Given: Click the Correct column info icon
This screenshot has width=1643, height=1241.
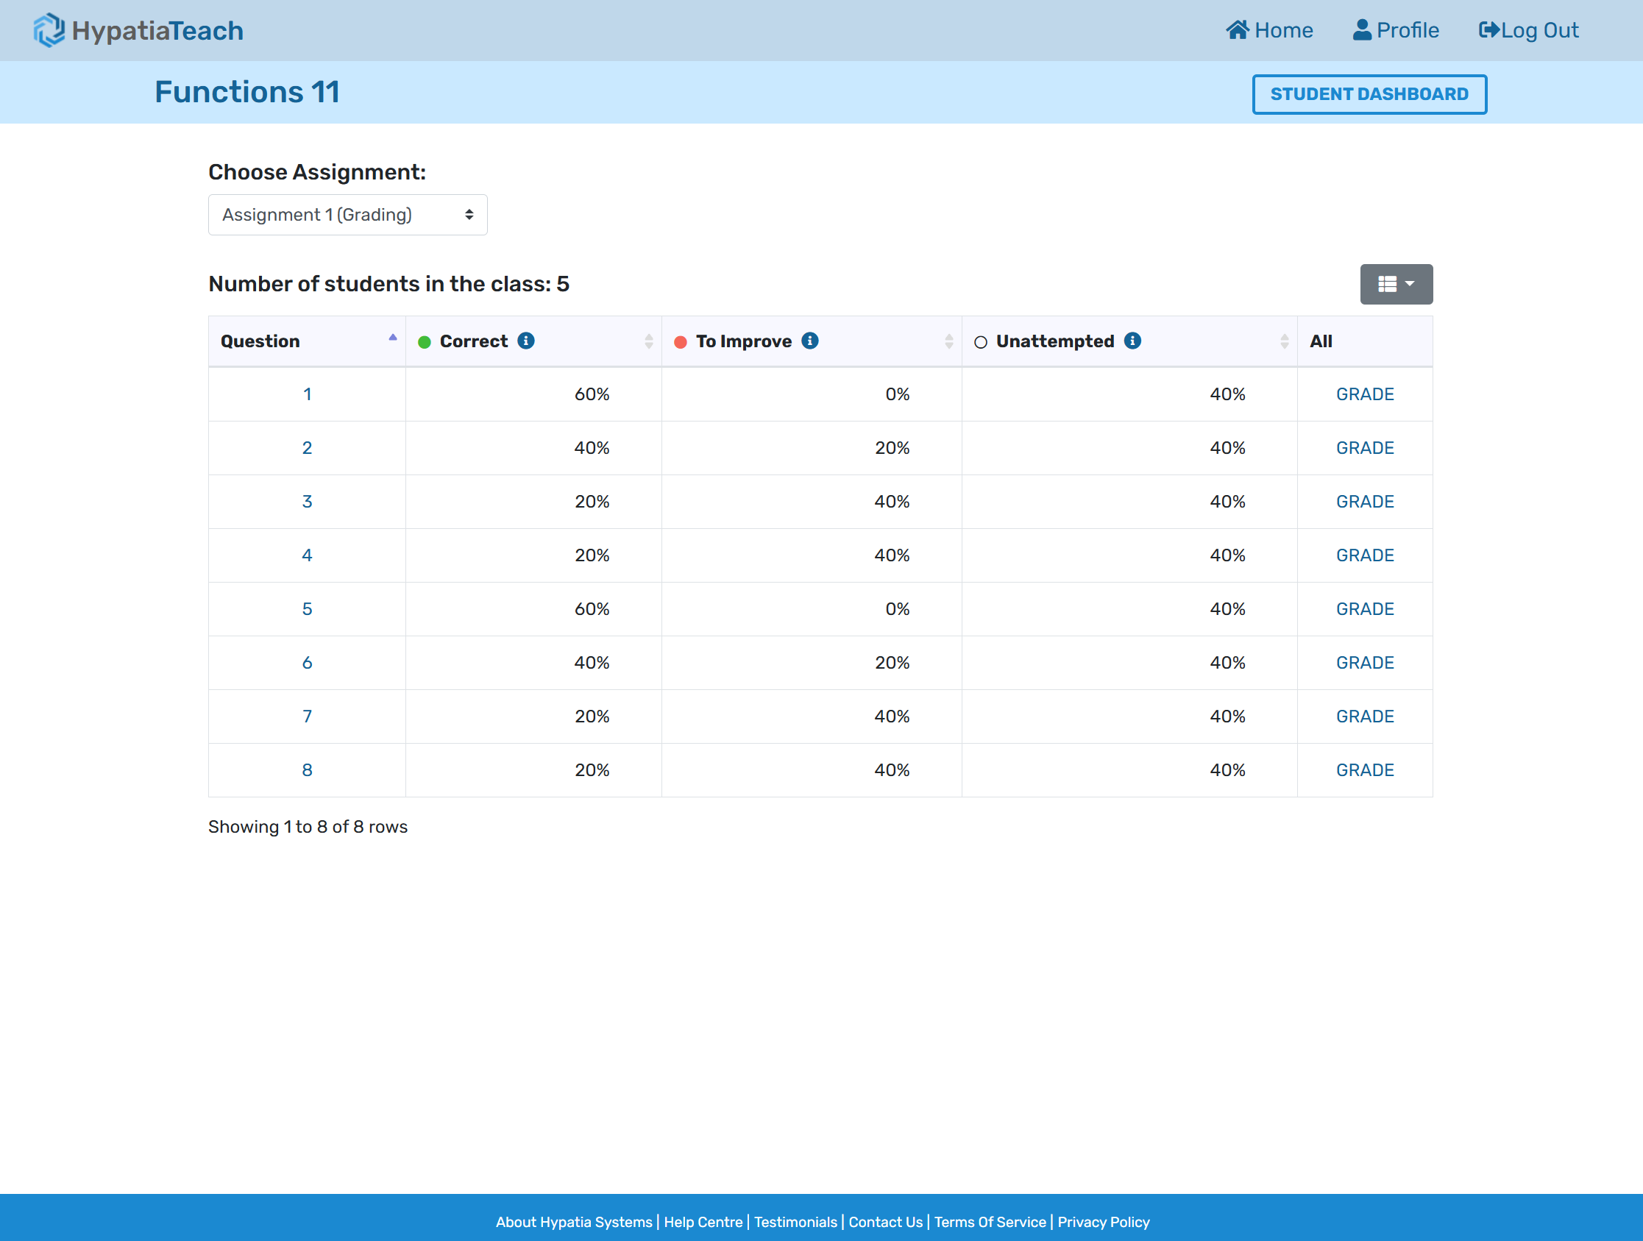Looking at the screenshot, I should [x=526, y=341].
